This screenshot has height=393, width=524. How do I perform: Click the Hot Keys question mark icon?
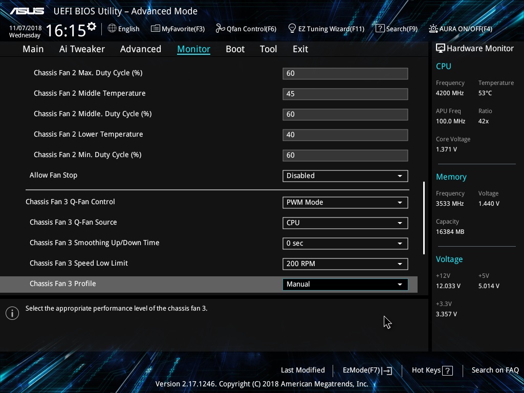[x=447, y=370]
